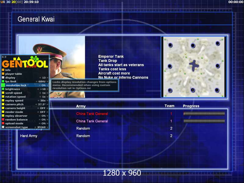Click the 37.5° camera pitch value

coord(42,104)
